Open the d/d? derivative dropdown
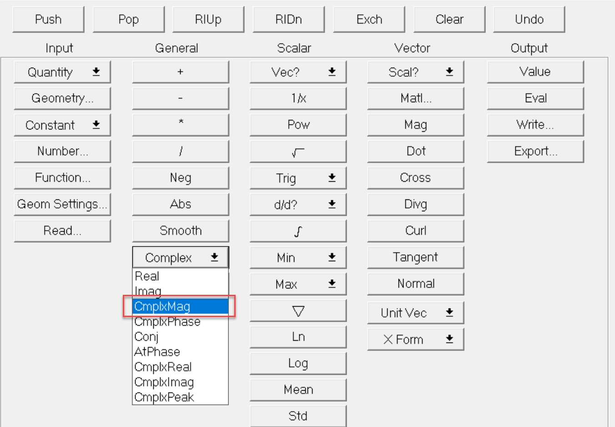 point(298,205)
